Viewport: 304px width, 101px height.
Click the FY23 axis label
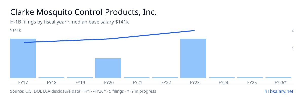[193, 83]
